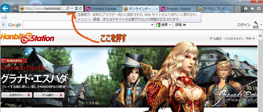This screenshot has height=112, width=263.
Task: Click the site favicon in address bar
Action: tap(22, 8)
